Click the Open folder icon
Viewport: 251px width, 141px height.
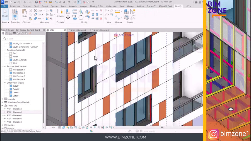point(11,2)
